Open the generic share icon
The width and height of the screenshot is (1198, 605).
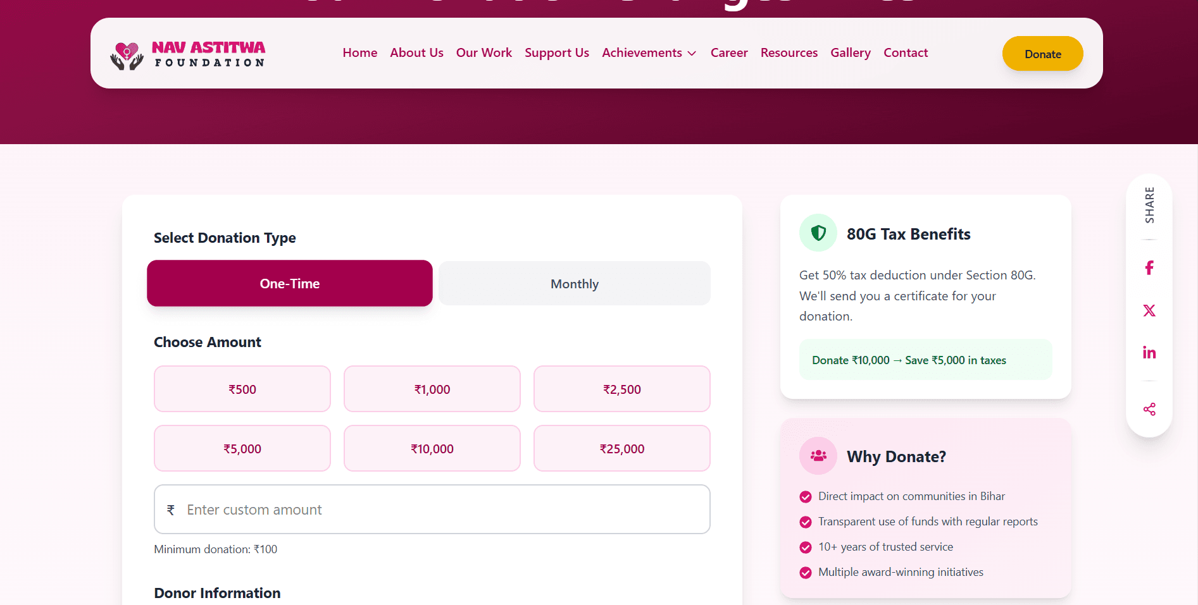[1149, 409]
